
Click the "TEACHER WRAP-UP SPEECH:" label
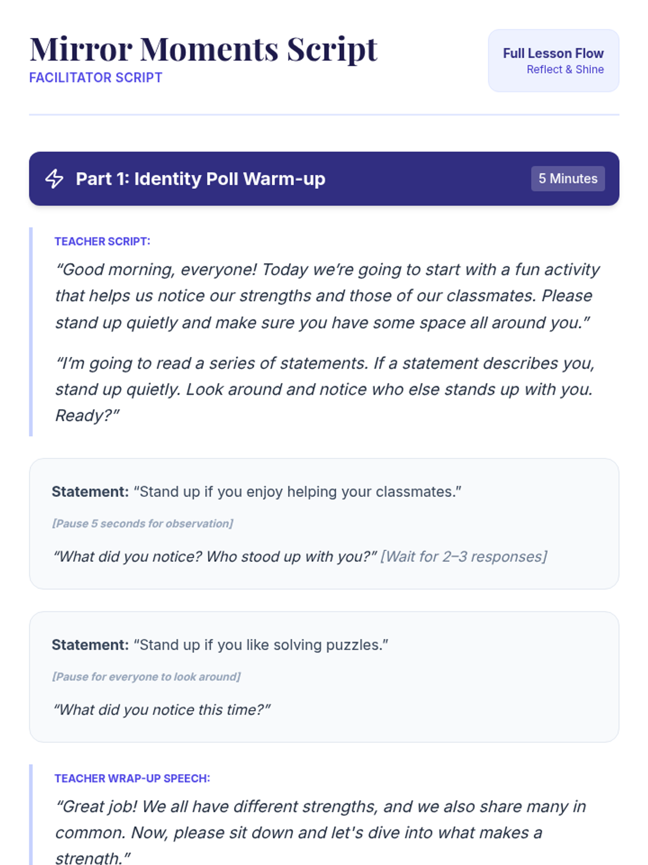click(132, 778)
